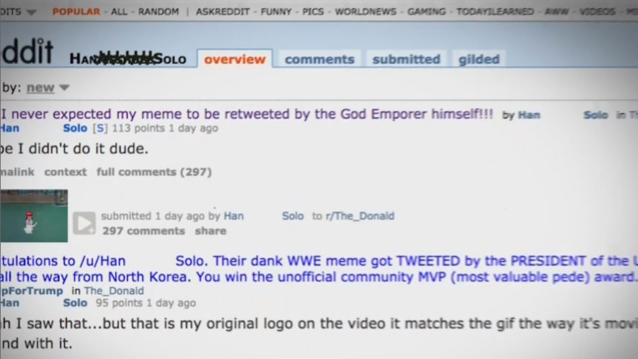Open WORLDNEWS from the top bar
The width and height of the screenshot is (638, 359).
click(365, 11)
